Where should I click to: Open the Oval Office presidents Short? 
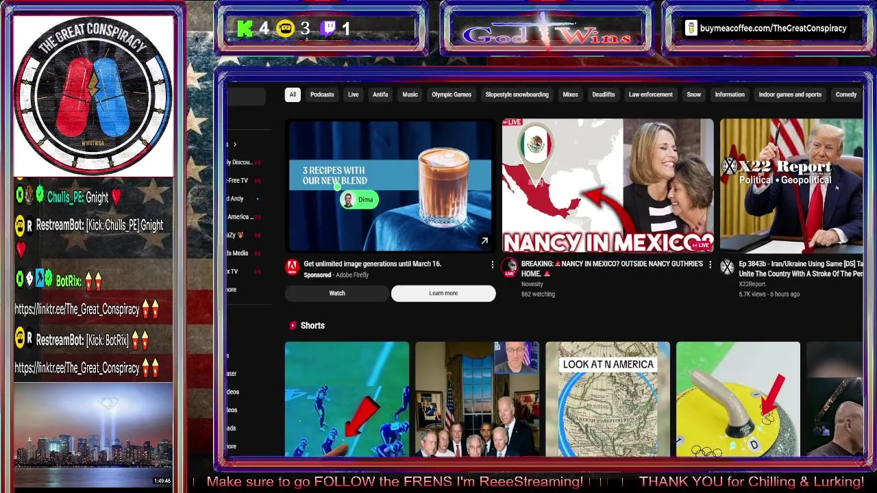(x=477, y=399)
